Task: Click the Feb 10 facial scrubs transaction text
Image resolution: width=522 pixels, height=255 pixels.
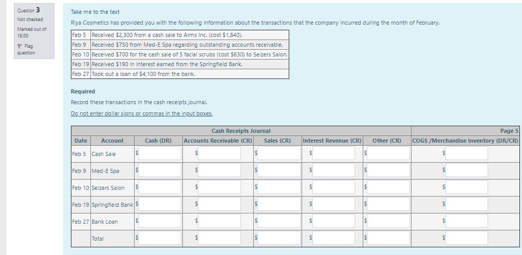Action: [190, 54]
